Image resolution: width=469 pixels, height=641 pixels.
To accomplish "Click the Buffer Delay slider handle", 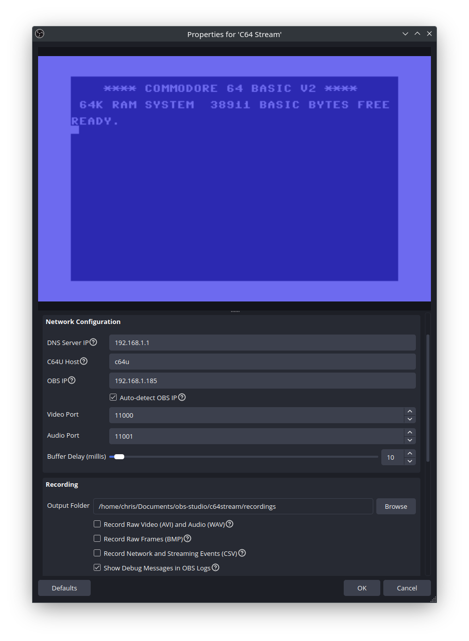I will 119,457.
